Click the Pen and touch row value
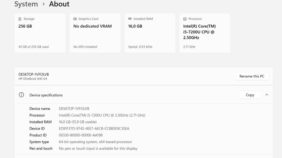The width and height of the screenshot is (282, 158). (x=98, y=149)
